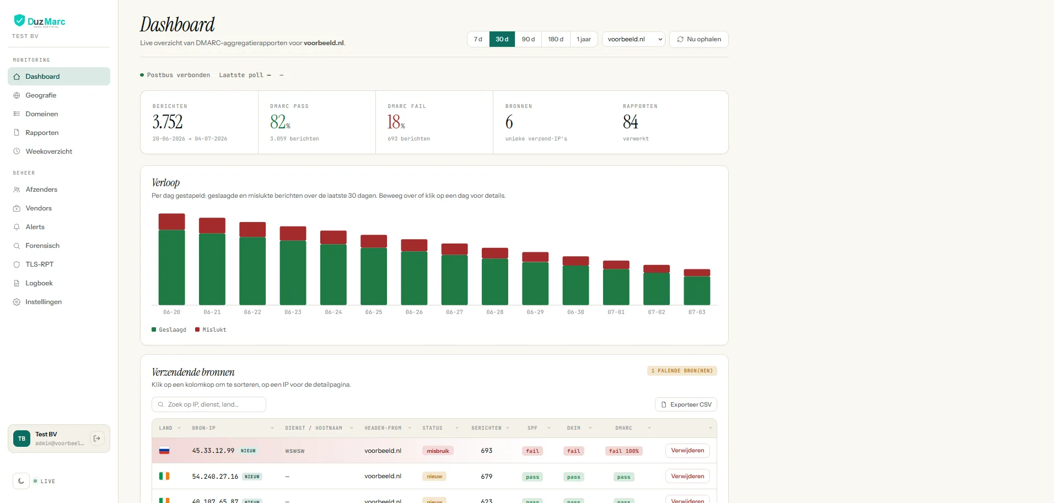Click the red Mislukt segment of bar 06-20

pyautogui.click(x=171, y=221)
